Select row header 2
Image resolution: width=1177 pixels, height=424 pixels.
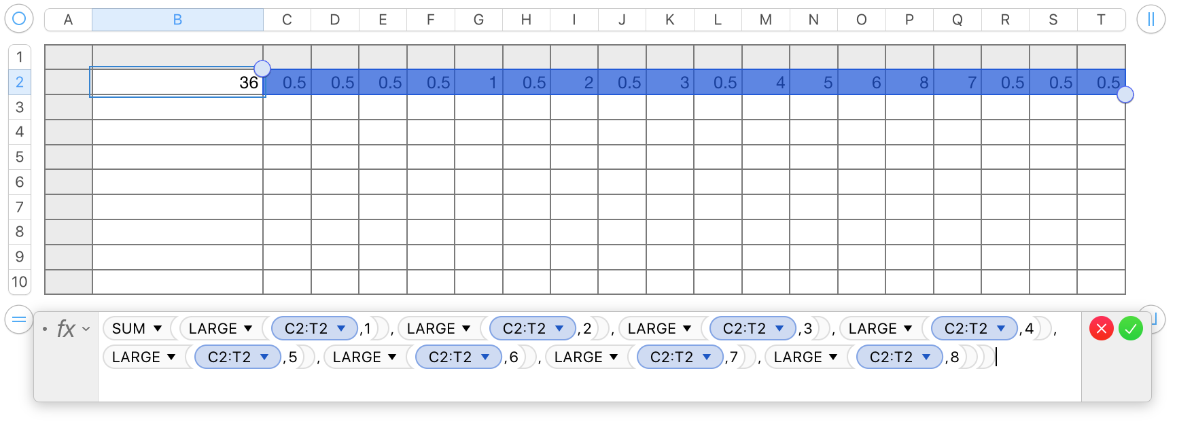pyautogui.click(x=20, y=82)
